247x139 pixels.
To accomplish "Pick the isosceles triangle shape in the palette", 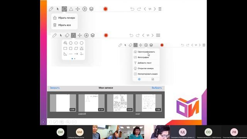I will pyautogui.click(x=81, y=48).
